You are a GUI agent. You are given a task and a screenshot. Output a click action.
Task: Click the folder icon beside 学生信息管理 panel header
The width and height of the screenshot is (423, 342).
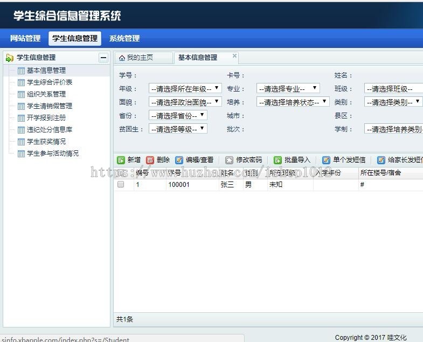pos(10,58)
